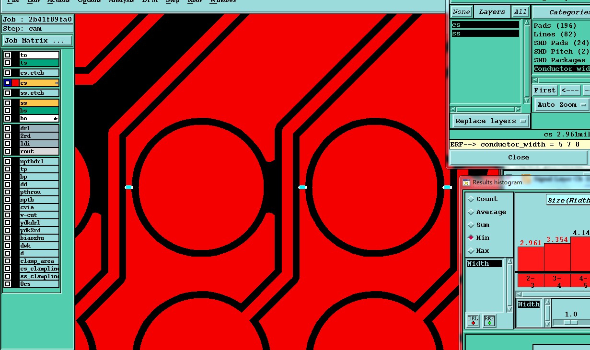Click the cs layer red color indicator
Image resolution: width=590 pixels, height=350 pixels.
coord(15,83)
